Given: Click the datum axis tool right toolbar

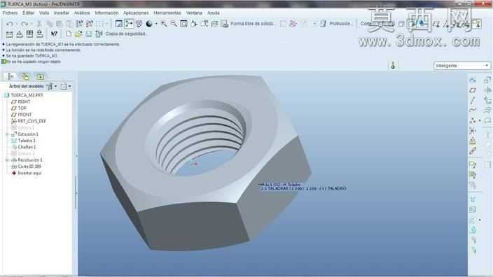Looking at the screenshot, I should pos(473,101).
